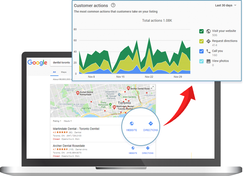Toggle the Call you checkbox
This screenshot has width=243, height=176.
[x=201, y=51]
